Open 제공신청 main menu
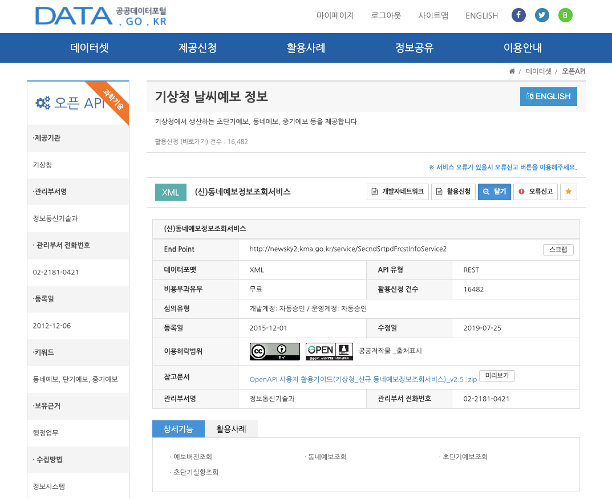The width and height of the screenshot is (612, 499). (197, 47)
